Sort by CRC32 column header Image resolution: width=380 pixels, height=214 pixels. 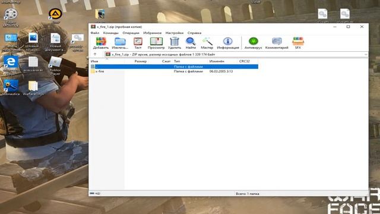pyautogui.click(x=244, y=61)
